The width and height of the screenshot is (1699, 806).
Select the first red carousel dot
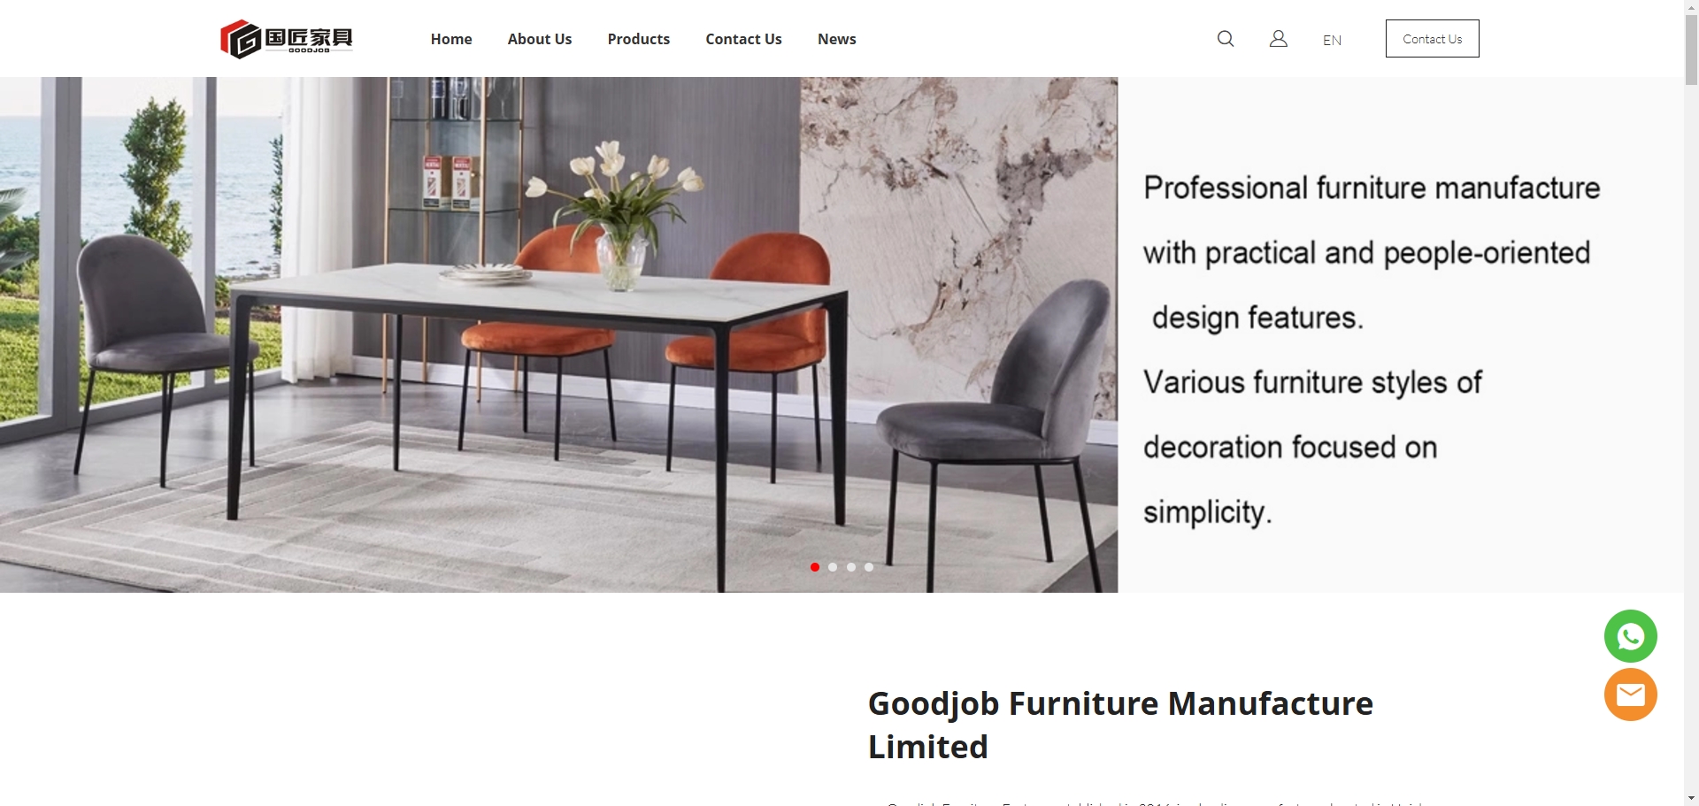815,567
